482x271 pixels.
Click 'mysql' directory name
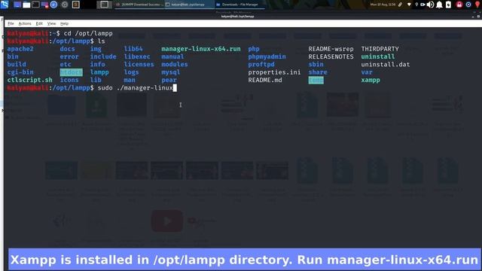click(x=171, y=72)
